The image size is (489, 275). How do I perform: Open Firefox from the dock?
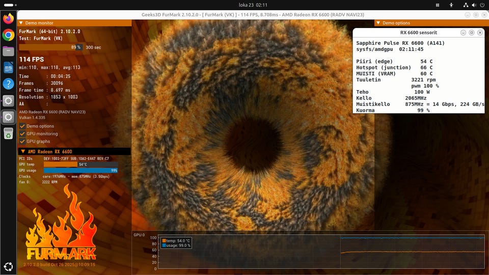9,18
